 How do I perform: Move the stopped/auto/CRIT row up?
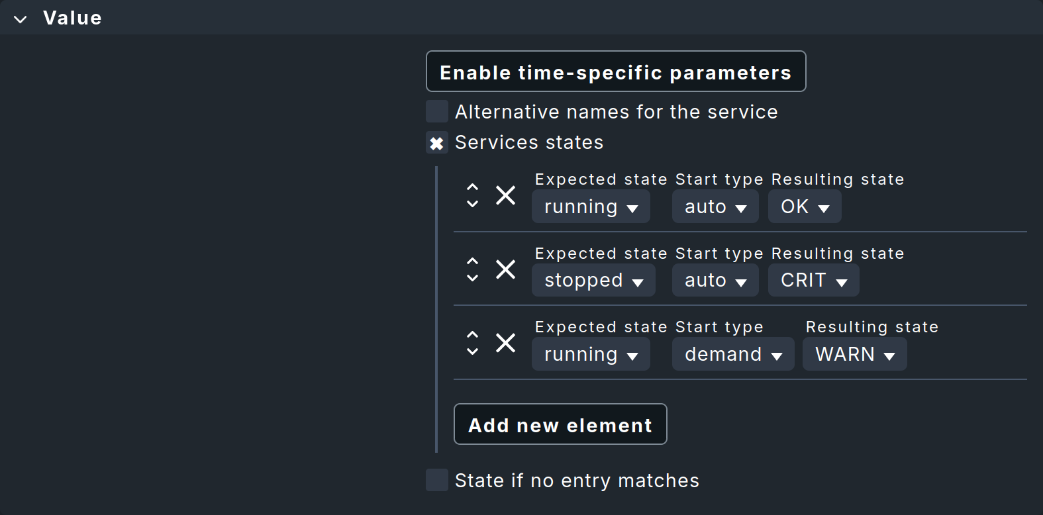472,261
